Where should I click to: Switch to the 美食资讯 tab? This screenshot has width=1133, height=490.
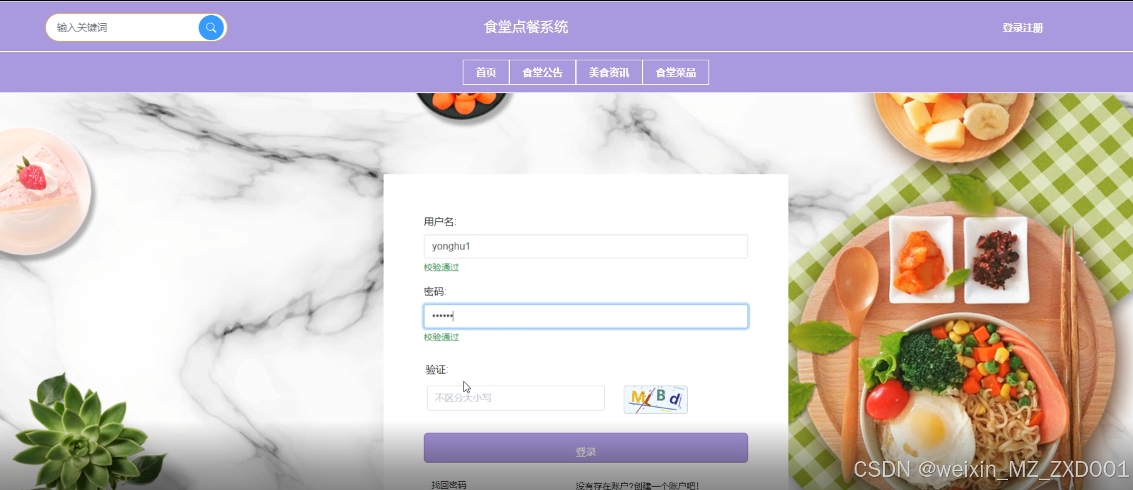[609, 72]
